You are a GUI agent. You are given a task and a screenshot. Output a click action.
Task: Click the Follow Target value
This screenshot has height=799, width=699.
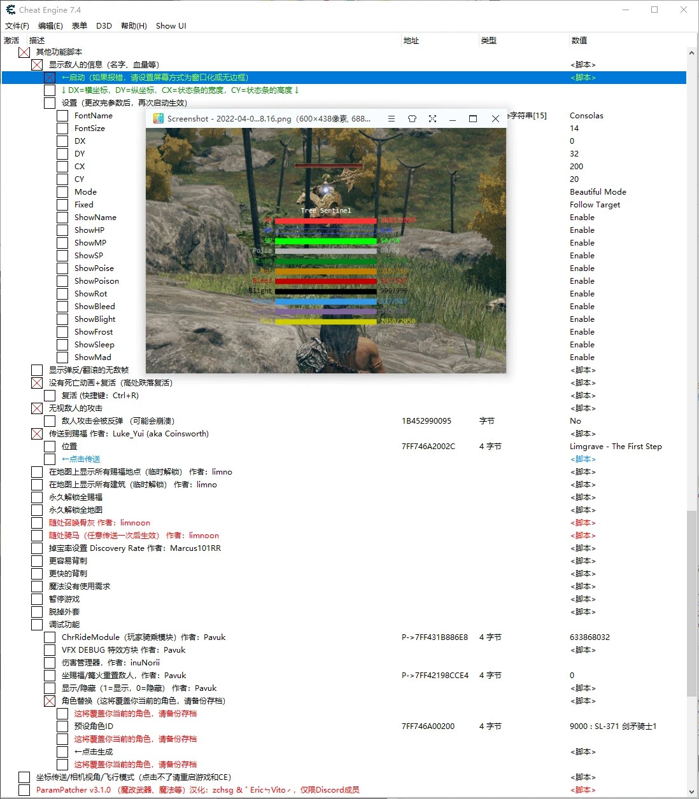595,205
